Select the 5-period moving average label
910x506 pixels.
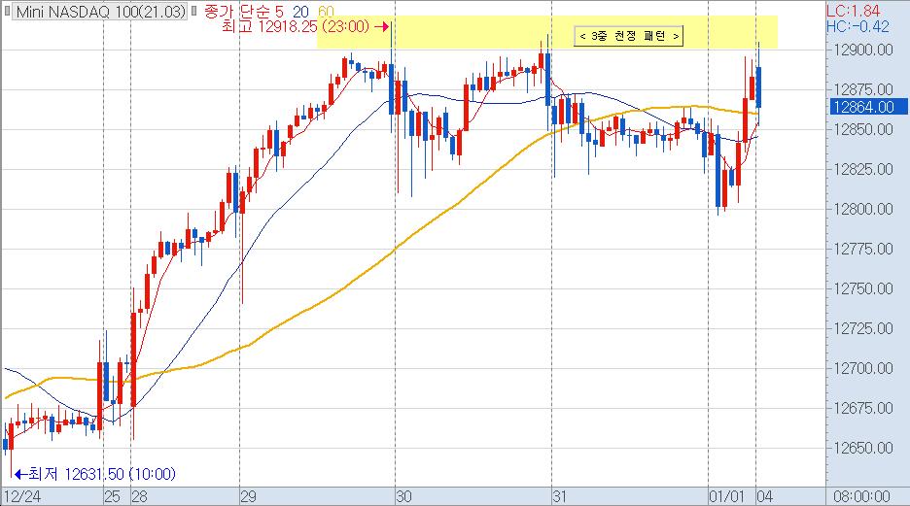pos(280,11)
